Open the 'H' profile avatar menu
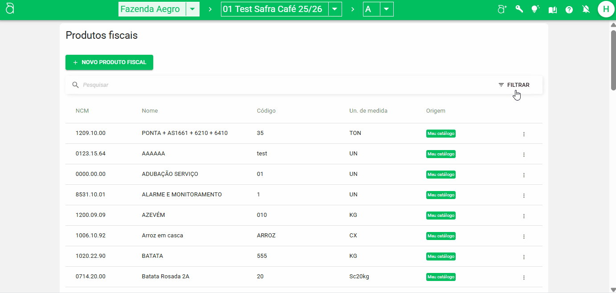616x293 pixels. (606, 9)
